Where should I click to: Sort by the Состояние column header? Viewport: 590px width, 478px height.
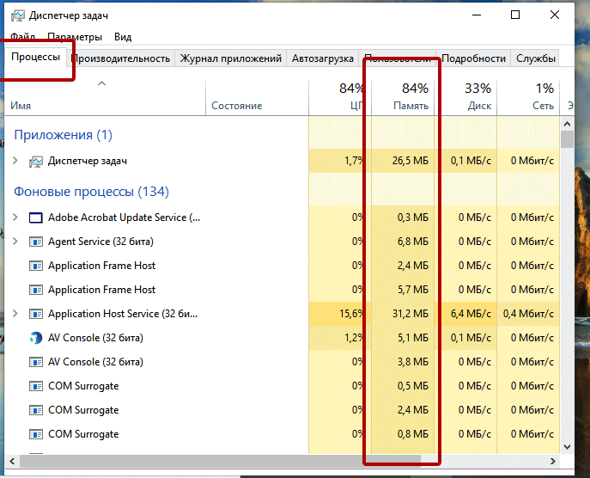point(257,97)
